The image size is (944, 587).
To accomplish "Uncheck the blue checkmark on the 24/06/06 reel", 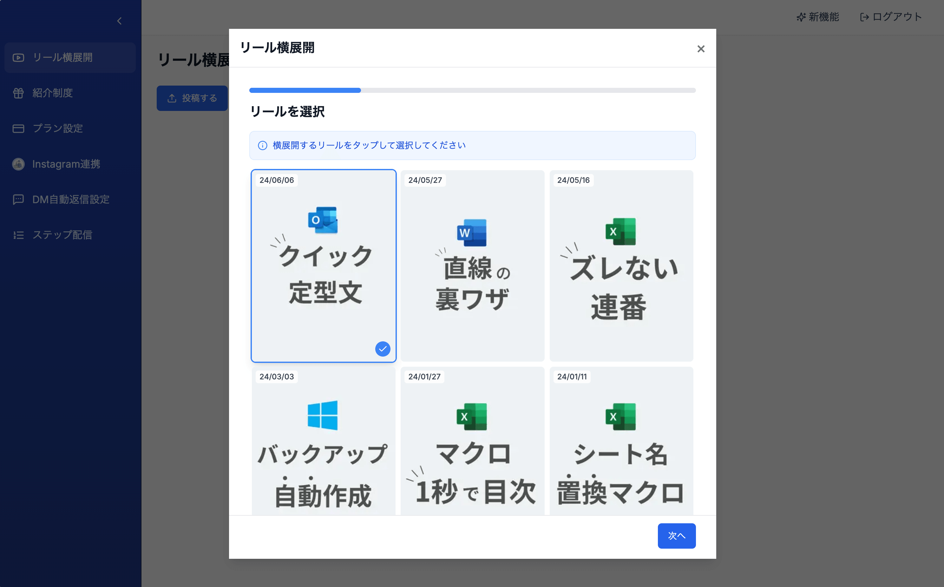I will tap(383, 349).
